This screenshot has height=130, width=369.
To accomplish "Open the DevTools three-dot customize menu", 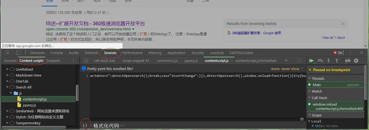I will point(350,53).
